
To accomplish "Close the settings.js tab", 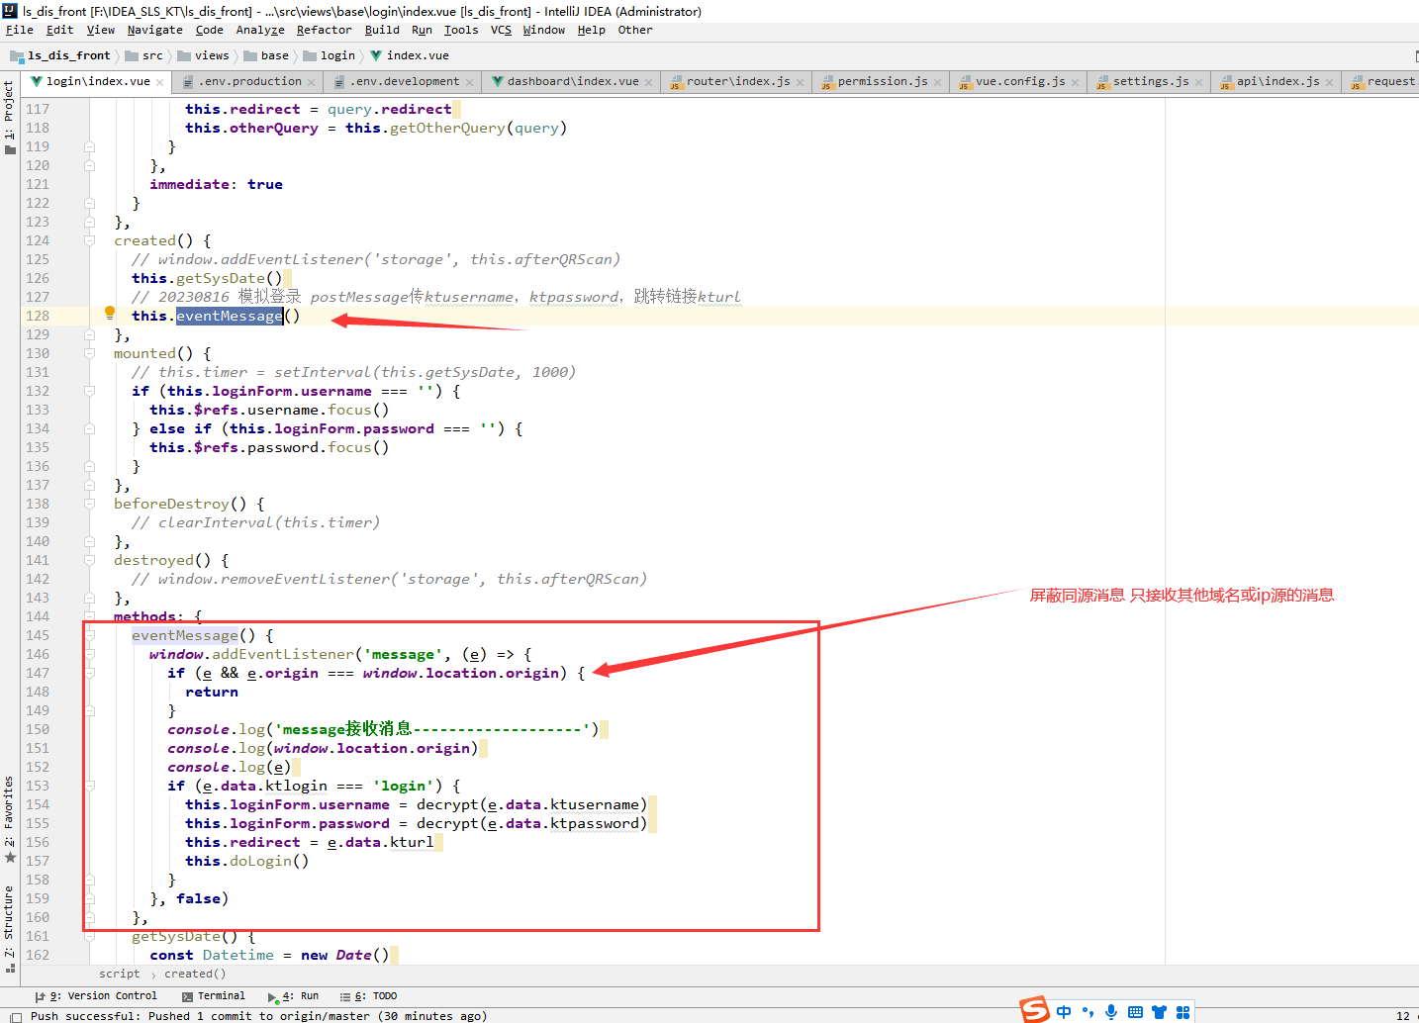I will 1199,82.
